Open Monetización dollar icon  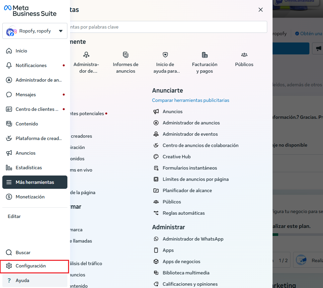click(x=9, y=197)
